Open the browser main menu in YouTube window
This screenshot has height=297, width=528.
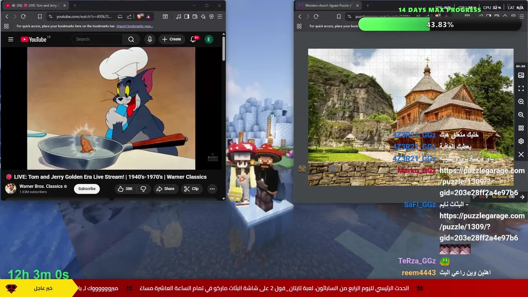click(219, 16)
